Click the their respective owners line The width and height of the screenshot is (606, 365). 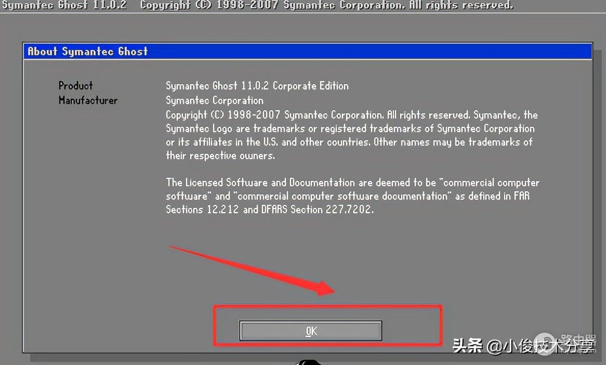[220, 155]
